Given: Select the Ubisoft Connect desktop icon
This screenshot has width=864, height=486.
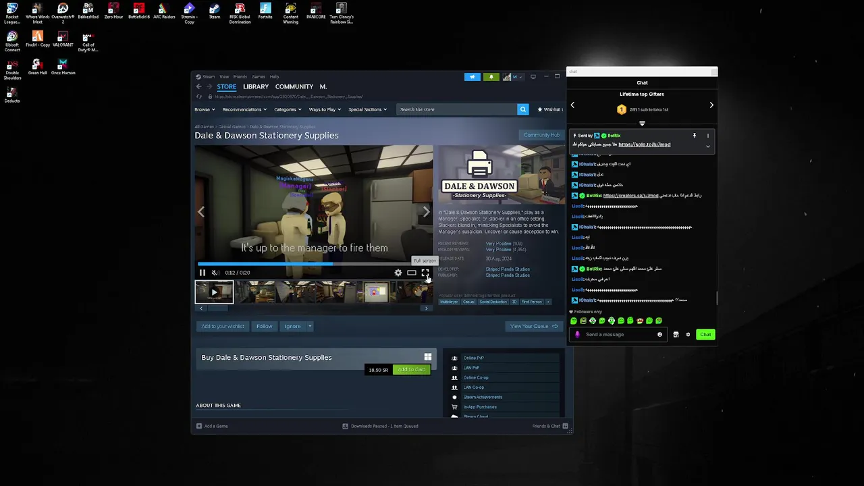Looking at the screenshot, I should tap(12, 41).
